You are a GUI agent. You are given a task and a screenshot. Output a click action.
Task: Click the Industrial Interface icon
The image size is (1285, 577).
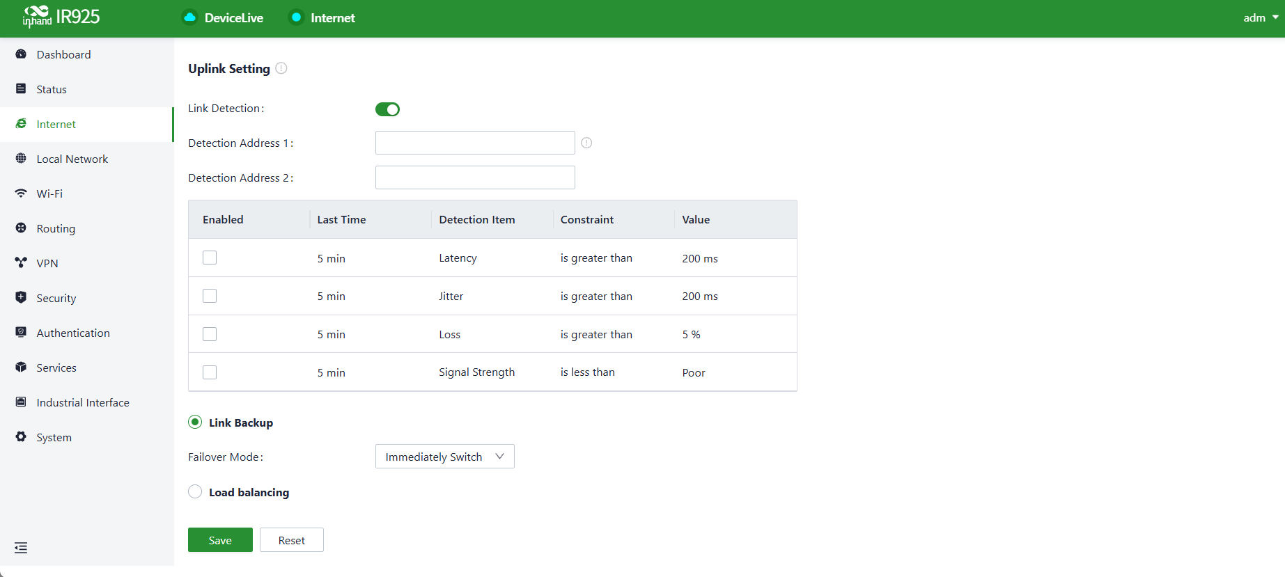pos(21,402)
